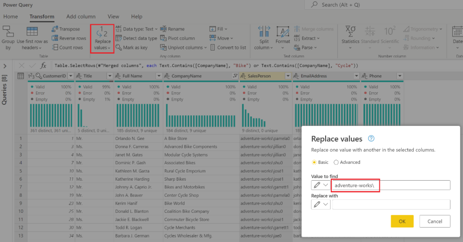
Task: Open the Trigonometry dropdown
Action: click(423, 29)
